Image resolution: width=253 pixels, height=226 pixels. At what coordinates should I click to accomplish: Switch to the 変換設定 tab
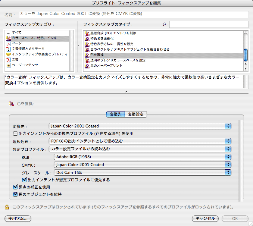click(135, 114)
